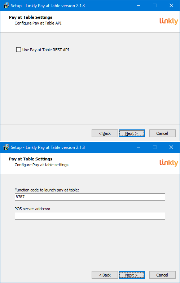
Task: Click the greyed maximize icon of the function code dialog
Action: point(155,147)
